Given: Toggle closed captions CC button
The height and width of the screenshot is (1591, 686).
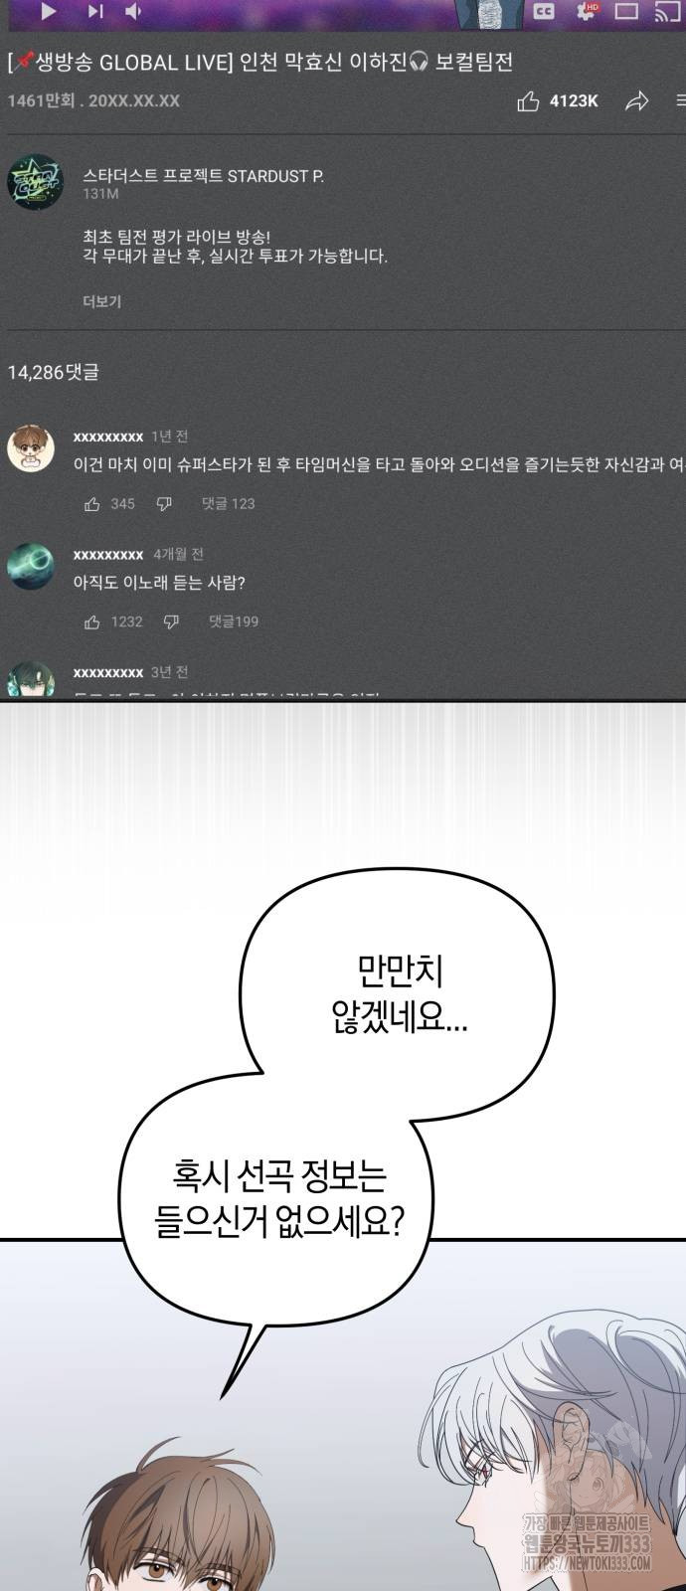Looking at the screenshot, I should [544, 12].
